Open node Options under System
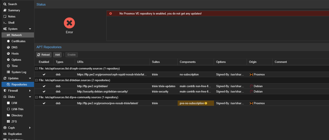The height and width of the screenshot is (140, 329). coord(17,60)
